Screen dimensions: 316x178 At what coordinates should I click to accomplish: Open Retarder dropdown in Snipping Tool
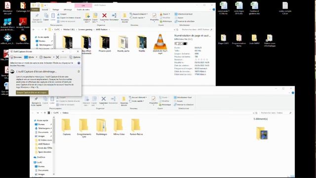[54, 57]
